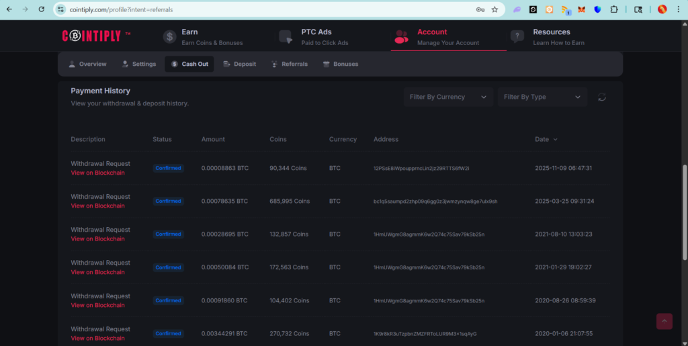
Task: Sort payments by the Date column
Action: tap(546, 139)
